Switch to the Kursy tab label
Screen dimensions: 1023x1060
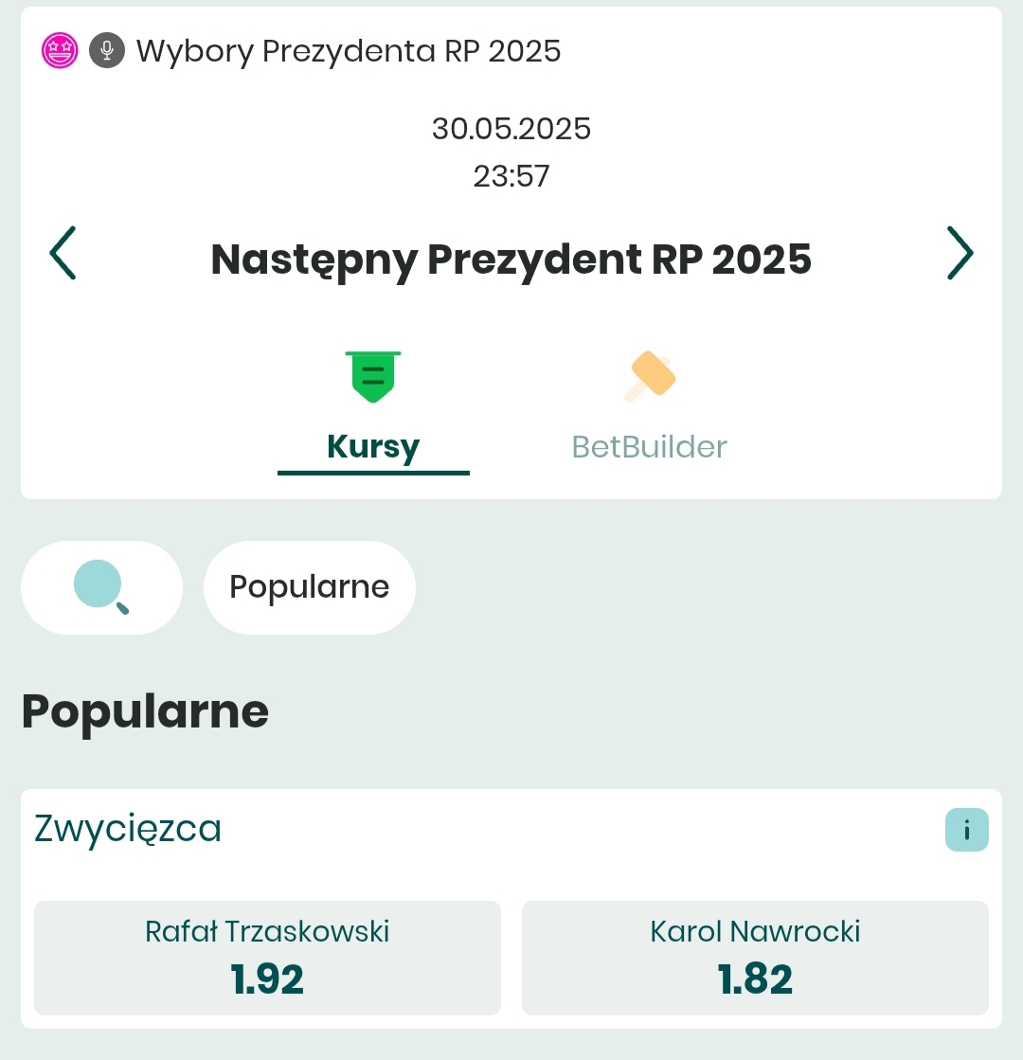point(373,446)
